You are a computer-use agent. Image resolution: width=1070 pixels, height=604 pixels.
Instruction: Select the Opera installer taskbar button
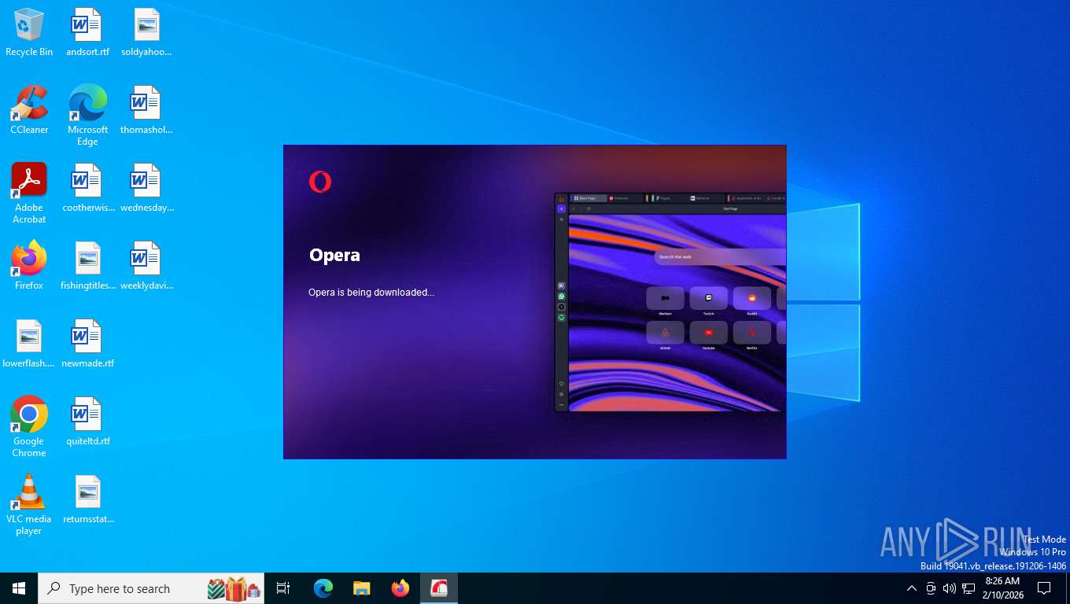(439, 588)
